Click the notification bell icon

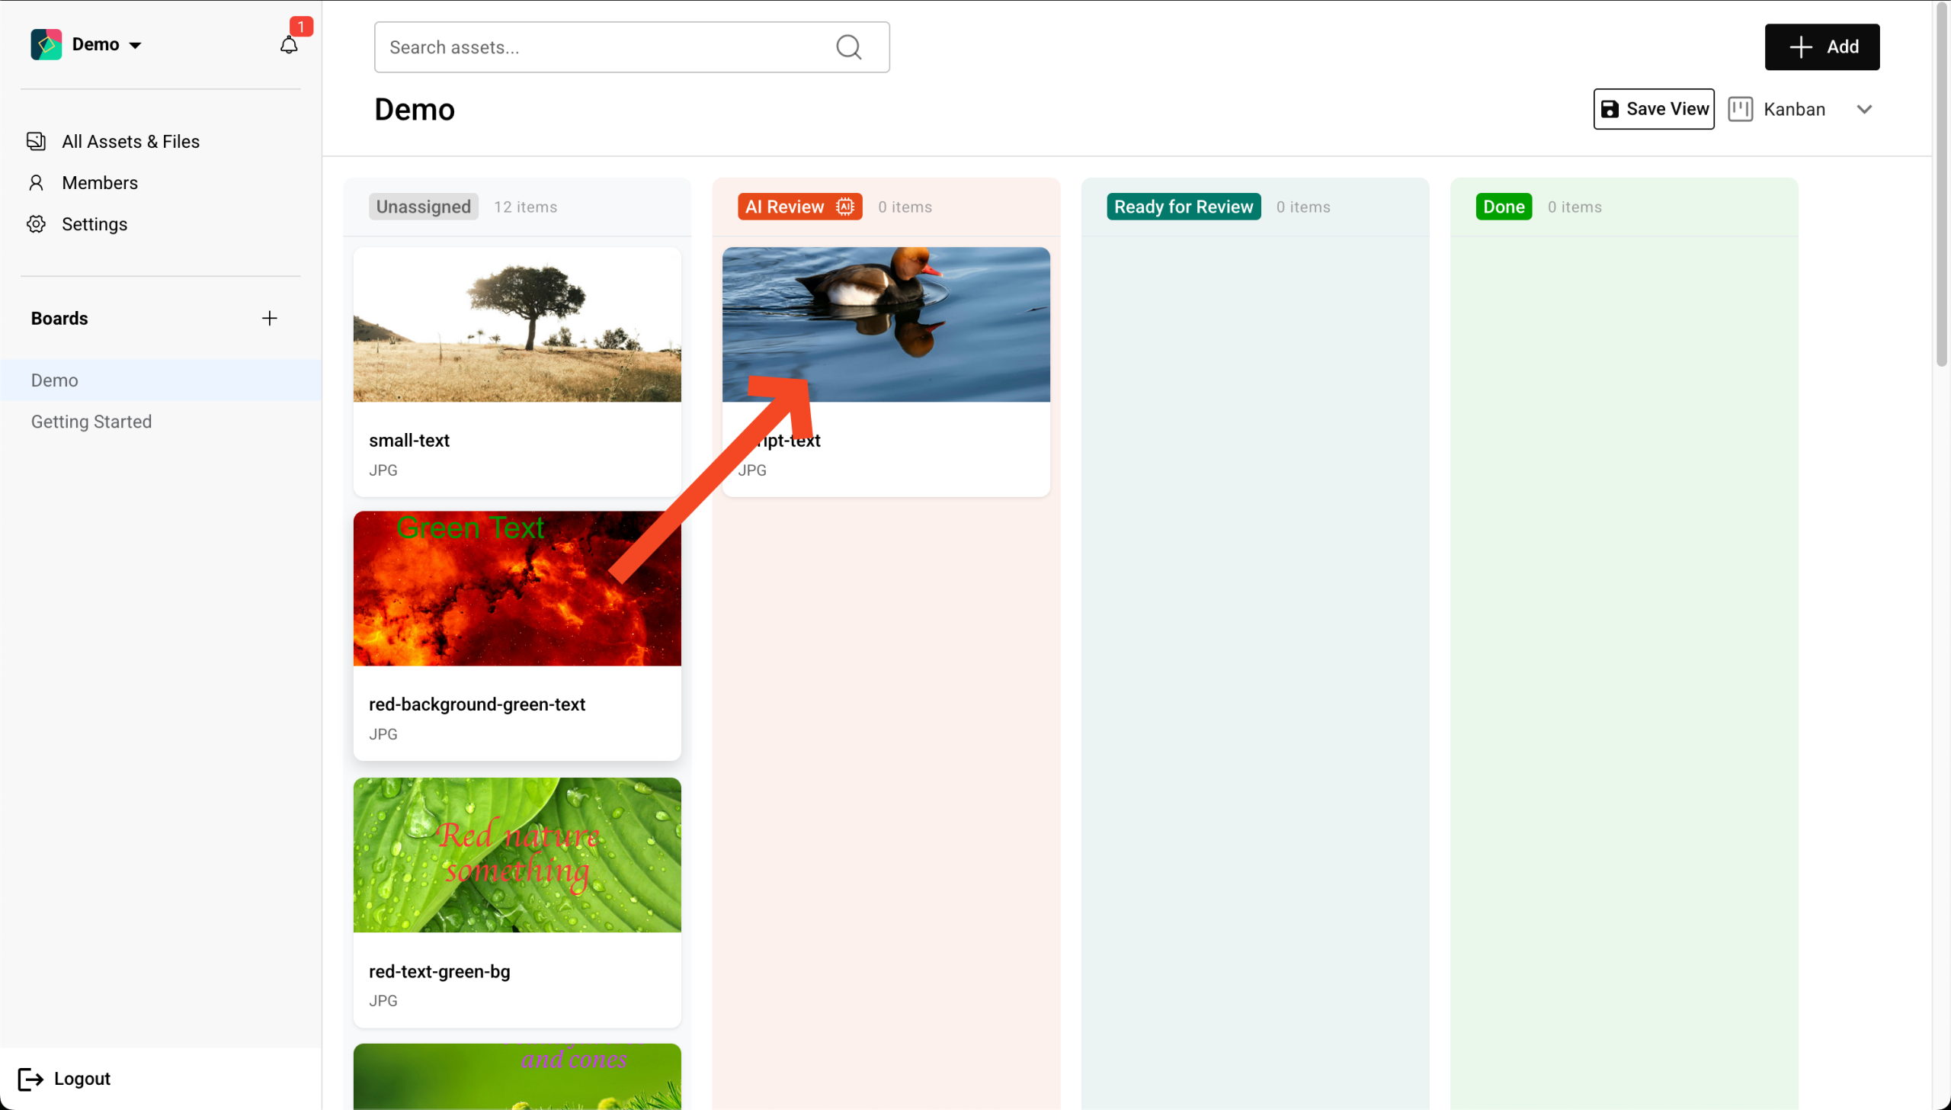coord(288,46)
